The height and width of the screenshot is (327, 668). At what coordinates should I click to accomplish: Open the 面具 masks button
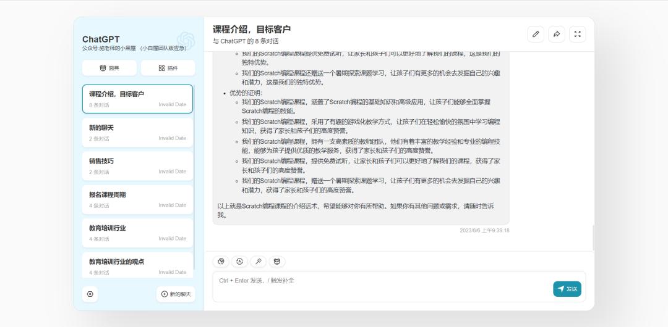coord(109,68)
